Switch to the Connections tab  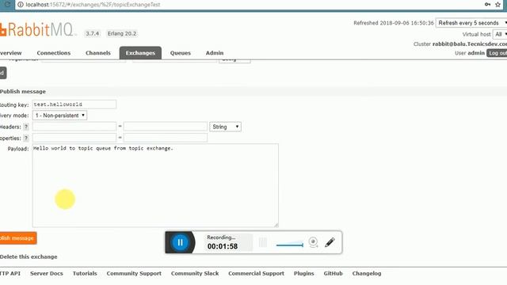point(53,53)
